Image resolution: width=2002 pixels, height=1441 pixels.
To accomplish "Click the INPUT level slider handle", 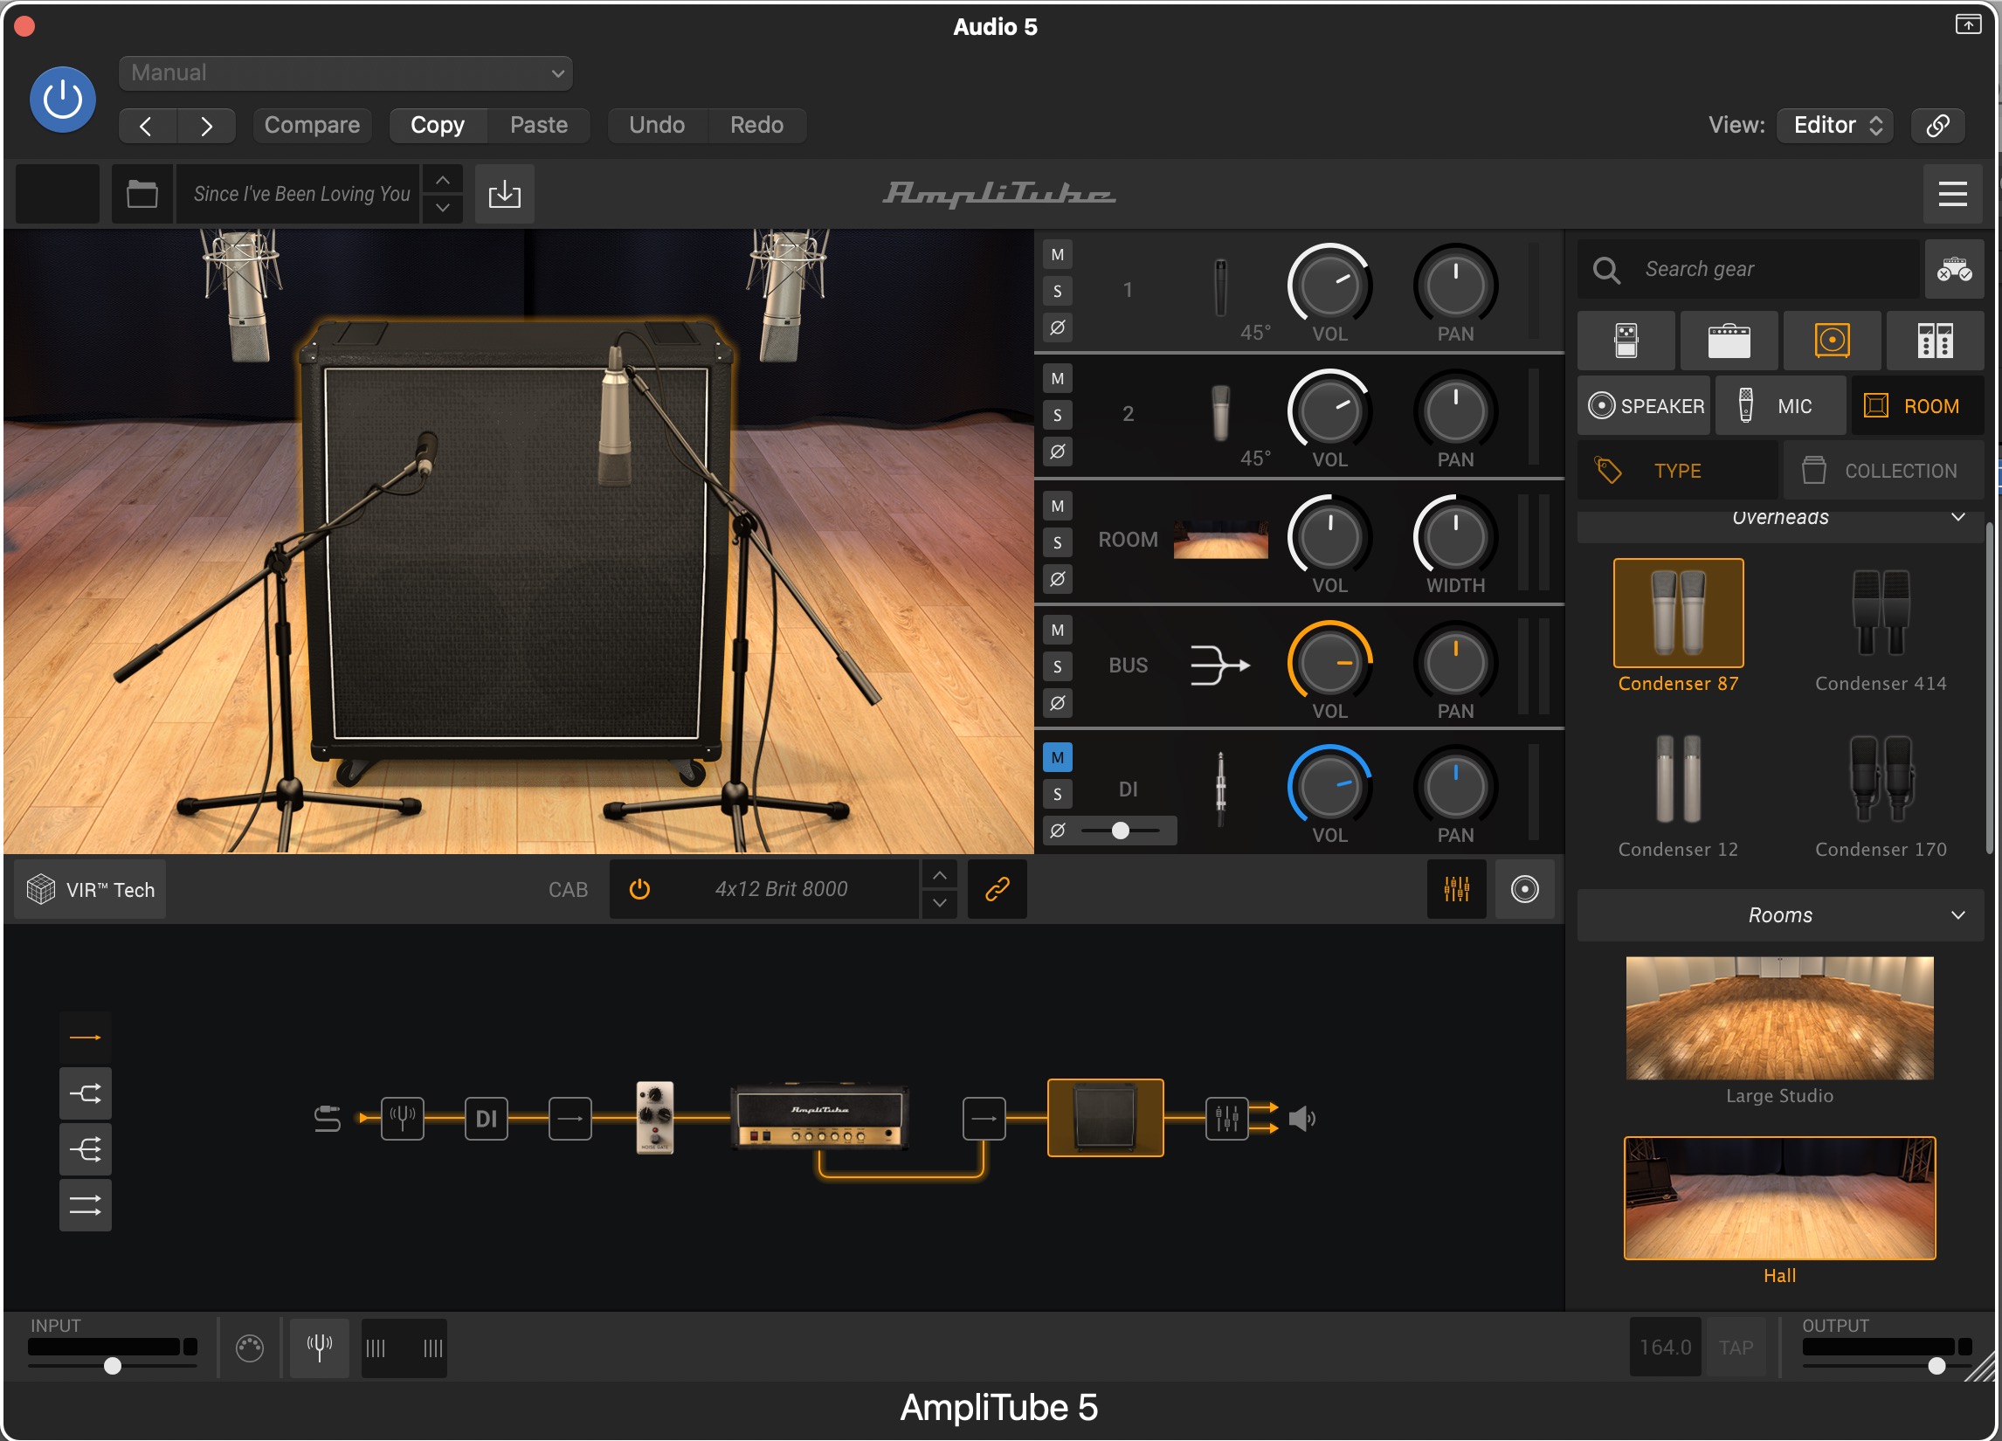I will click(x=112, y=1366).
